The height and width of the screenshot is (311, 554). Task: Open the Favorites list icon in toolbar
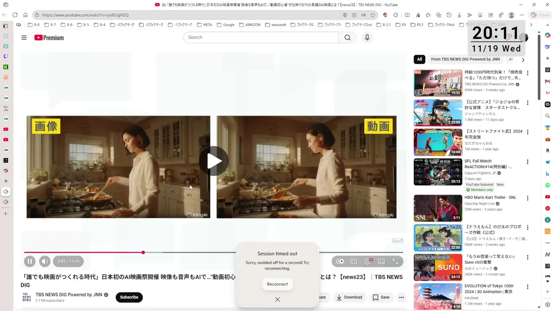tap(428, 15)
